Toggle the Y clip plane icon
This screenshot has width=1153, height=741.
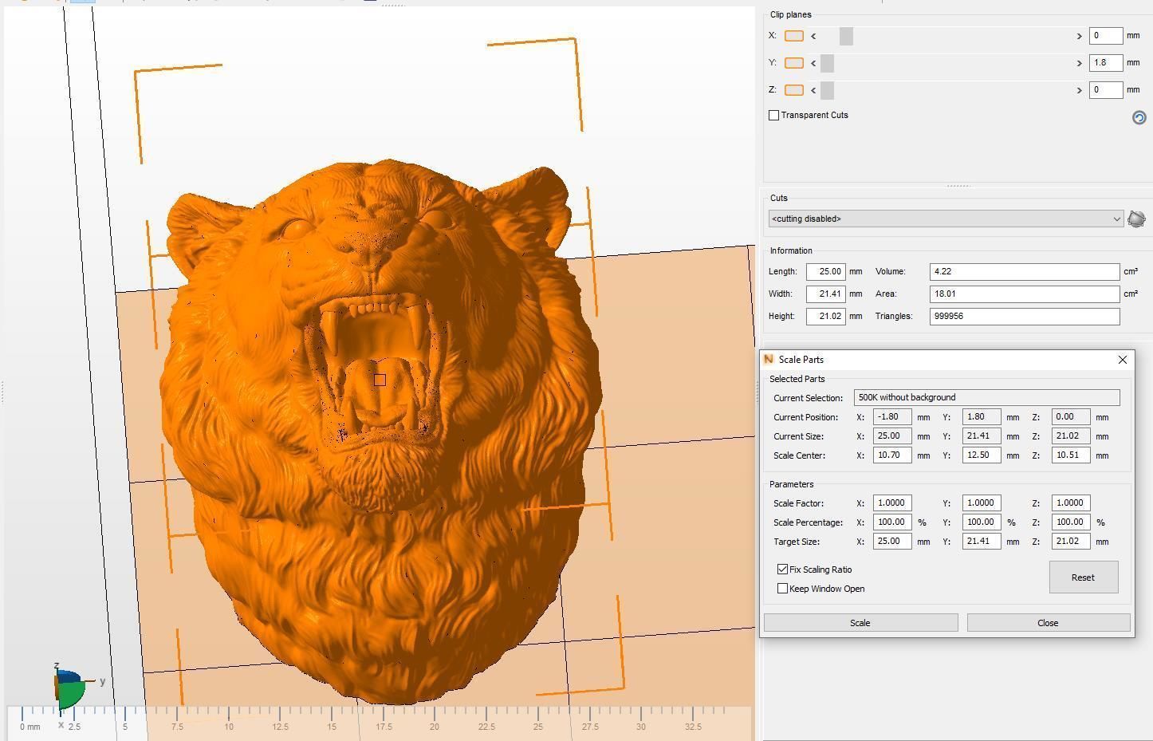pyautogui.click(x=794, y=63)
